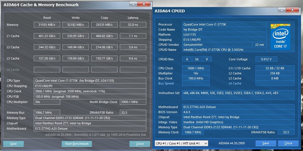Click the 22 nm process field
This screenshot has height=151, width=303.
[259, 45]
